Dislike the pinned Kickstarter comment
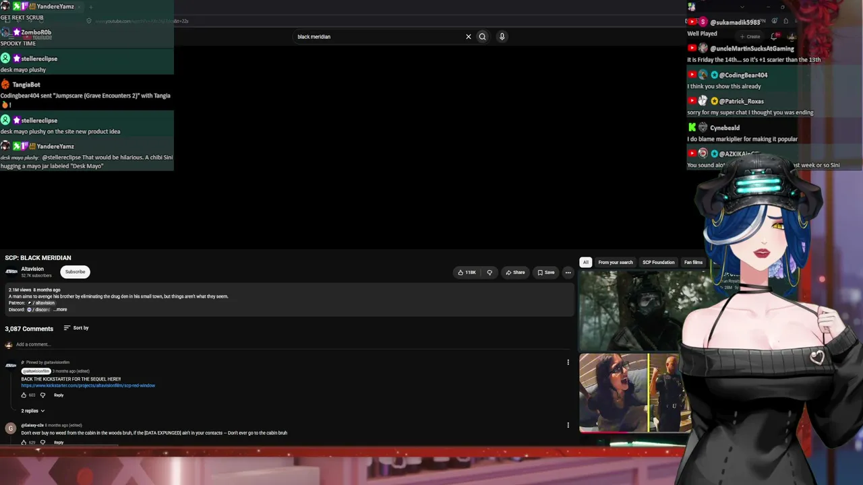The width and height of the screenshot is (863, 485). point(42,395)
